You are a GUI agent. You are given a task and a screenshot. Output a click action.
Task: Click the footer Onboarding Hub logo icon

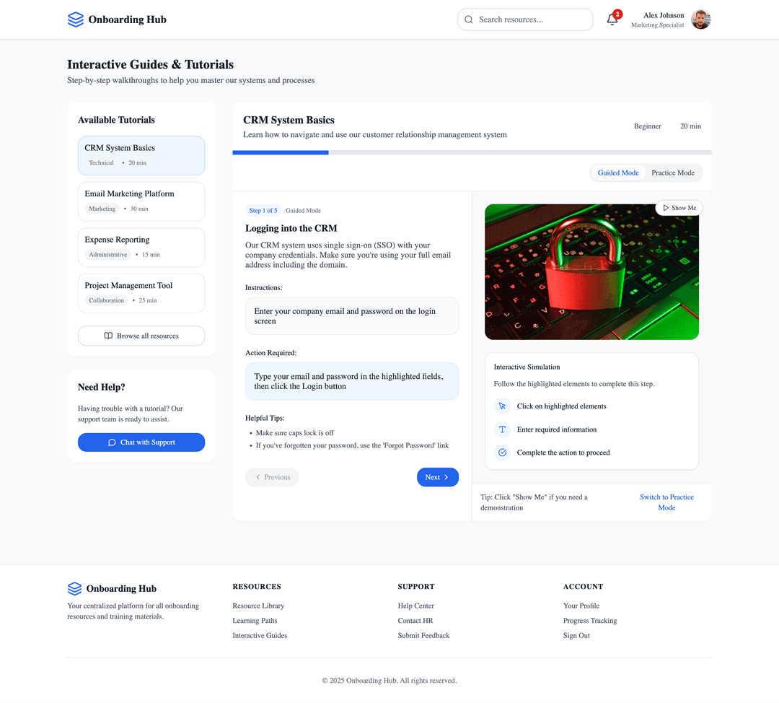pos(75,588)
